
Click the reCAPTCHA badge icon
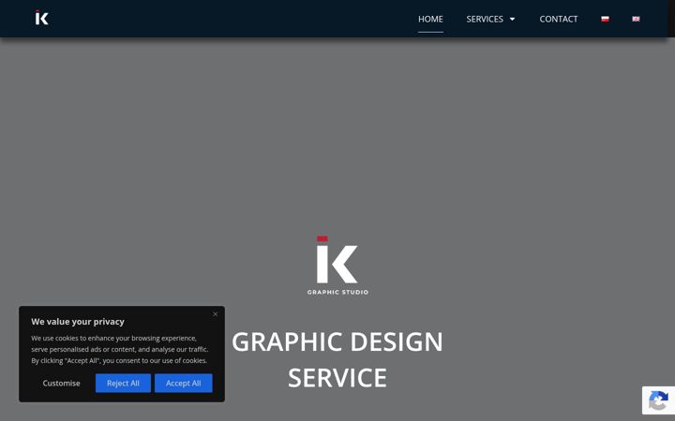658,400
